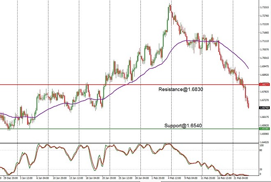The height and width of the screenshot is (182, 271).
Task: Click the 1.65065 price axis label
Action: [264, 134]
